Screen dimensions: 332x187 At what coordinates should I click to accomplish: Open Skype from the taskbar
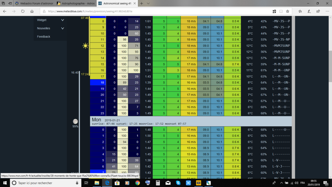pos(178,183)
